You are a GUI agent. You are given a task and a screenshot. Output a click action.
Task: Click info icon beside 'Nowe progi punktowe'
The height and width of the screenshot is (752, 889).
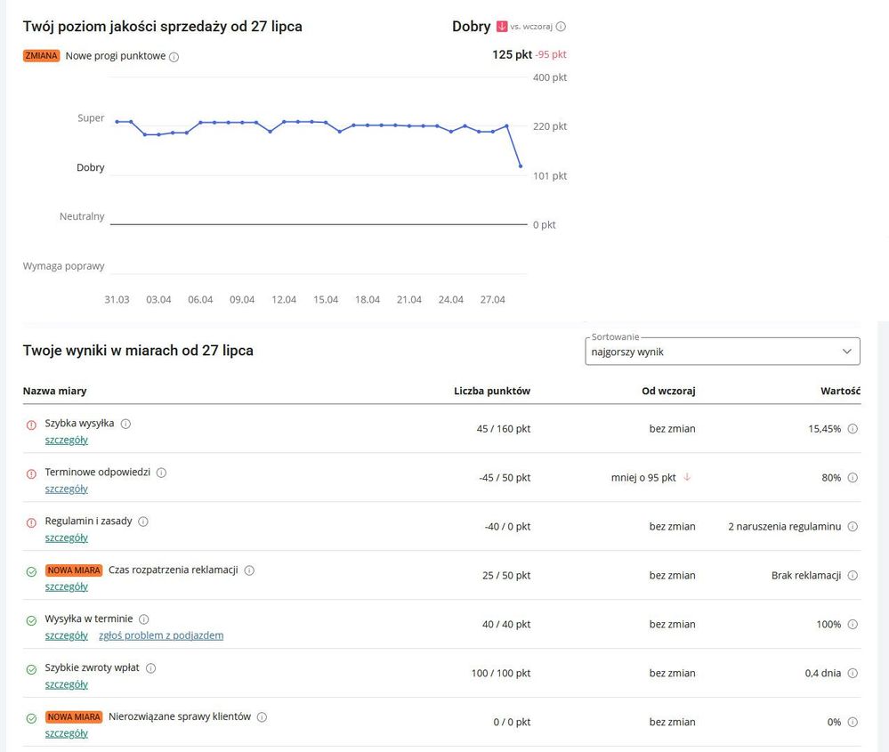pyautogui.click(x=174, y=57)
